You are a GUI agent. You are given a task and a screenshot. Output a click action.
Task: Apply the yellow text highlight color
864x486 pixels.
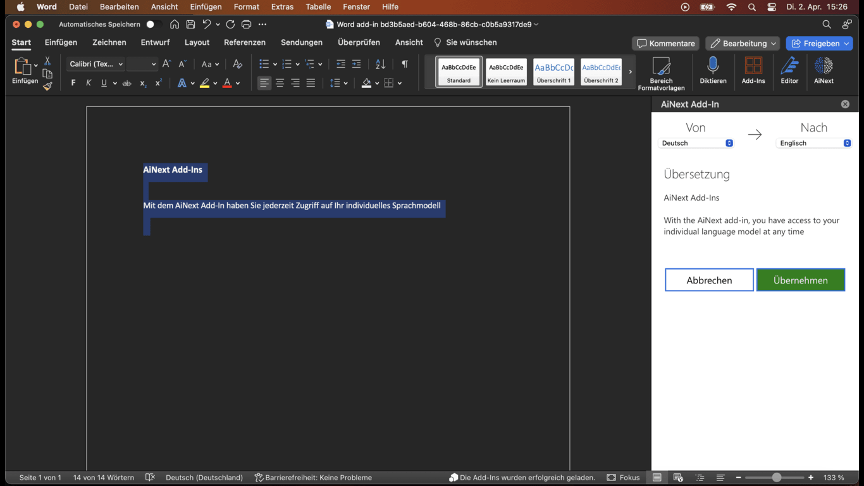tap(204, 83)
